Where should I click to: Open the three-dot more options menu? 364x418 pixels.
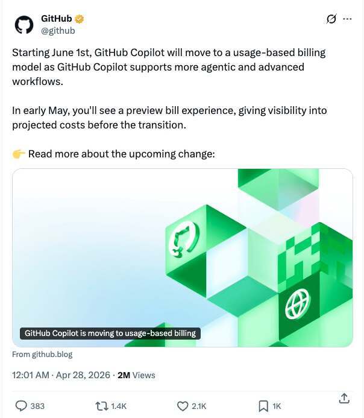(347, 19)
